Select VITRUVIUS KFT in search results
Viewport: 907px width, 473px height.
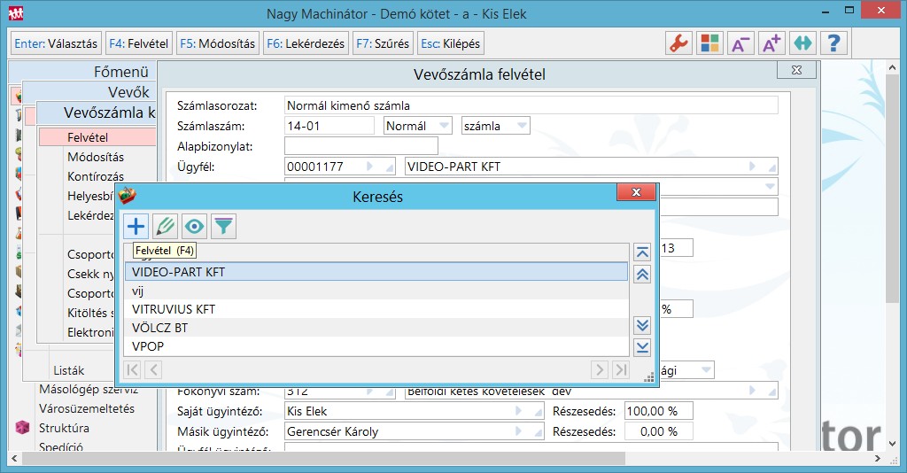(x=174, y=309)
